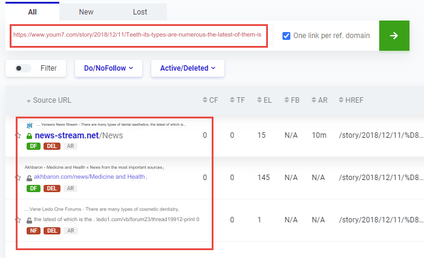Click NF badge under ledo1.com row

(33, 231)
